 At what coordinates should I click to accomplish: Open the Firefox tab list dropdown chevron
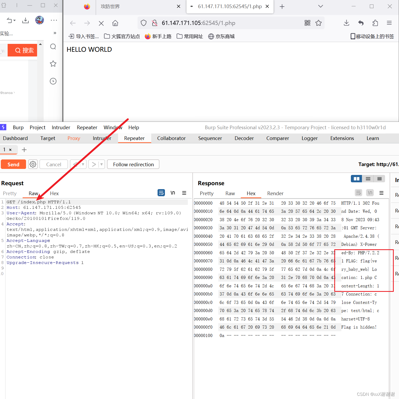[320, 6]
